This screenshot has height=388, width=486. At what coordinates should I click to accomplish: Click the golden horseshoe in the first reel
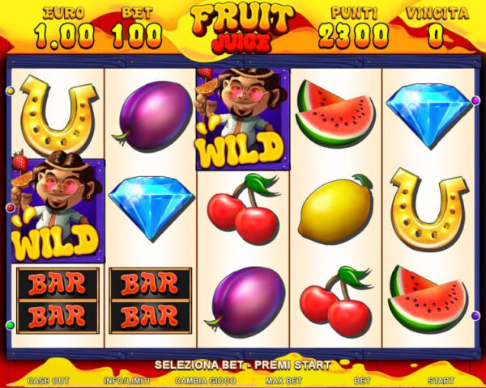pos(58,115)
